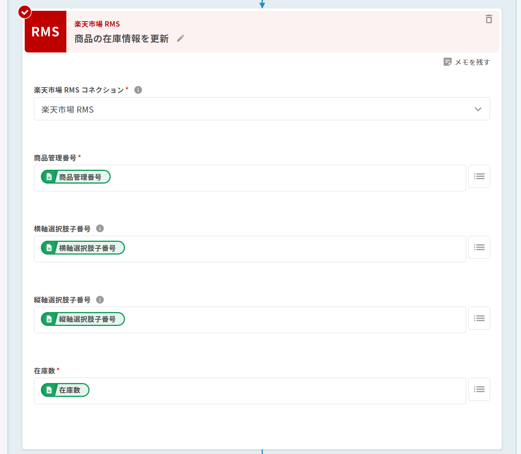Click the メモを残す button
521x454 pixels.
[x=467, y=62]
